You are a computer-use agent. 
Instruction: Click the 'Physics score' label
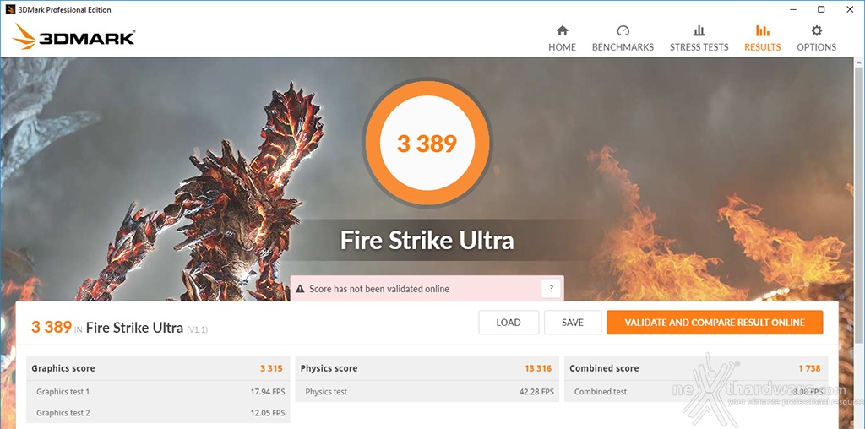(x=329, y=368)
